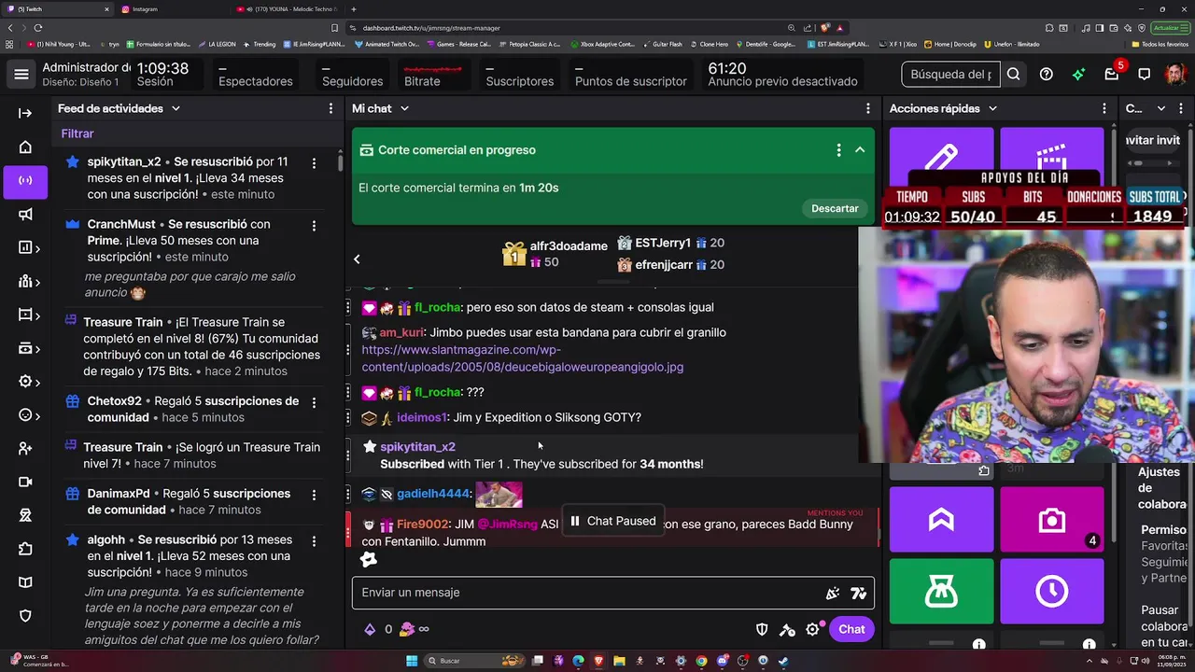Expand the Feed de actividades dropdown
Viewport: 1195px width, 672px height.
coord(176,108)
